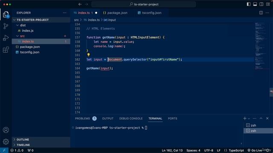273x153 pixels.
Task: Customize layout icon in title bar
Action: (268, 4)
